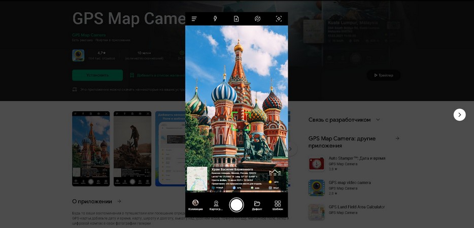Toggle the flash lightning icon
The height and width of the screenshot is (228, 474).
point(215,19)
